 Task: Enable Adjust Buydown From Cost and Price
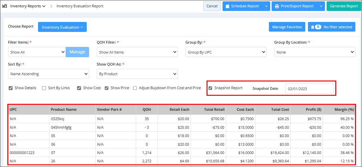[x=135, y=88]
